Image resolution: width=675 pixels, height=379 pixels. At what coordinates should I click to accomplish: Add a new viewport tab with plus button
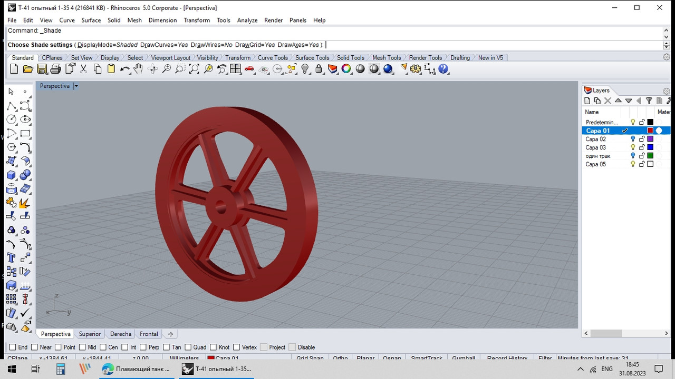pos(170,334)
